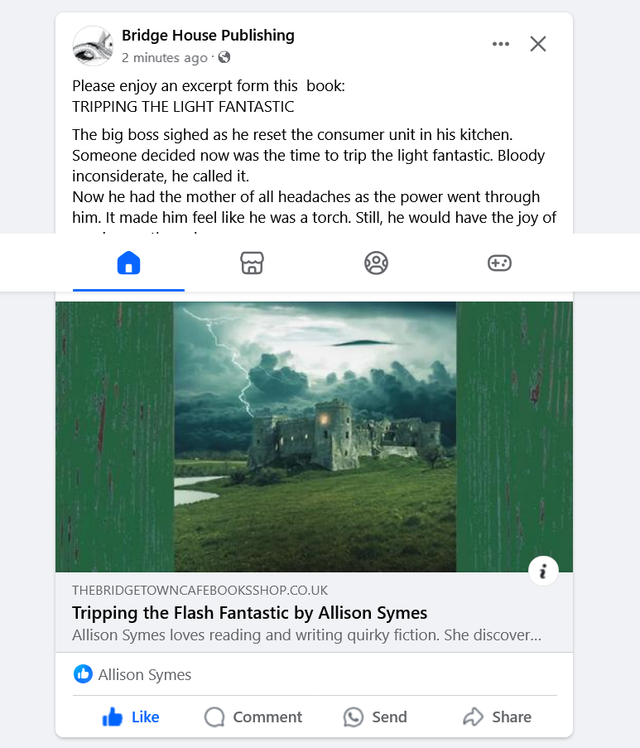Open article Tripping the Flash Fantastic
Image resolution: width=640 pixels, height=748 pixels.
pos(249,613)
